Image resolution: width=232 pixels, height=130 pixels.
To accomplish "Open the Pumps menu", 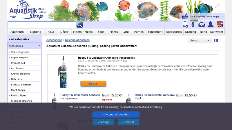I will click(x=139, y=32).
